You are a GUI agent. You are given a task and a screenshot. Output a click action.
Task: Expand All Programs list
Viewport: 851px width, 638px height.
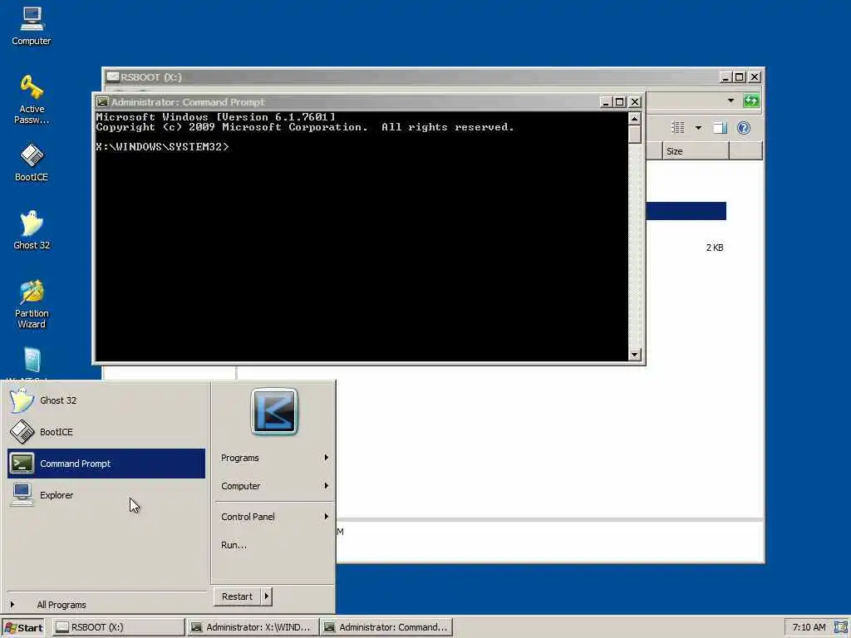106,605
